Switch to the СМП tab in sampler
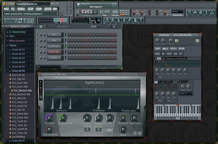The image size is (218, 144). (158, 49)
